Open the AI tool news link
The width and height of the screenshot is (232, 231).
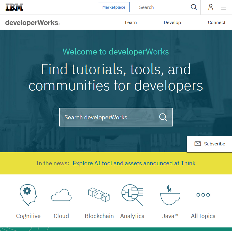(x=134, y=163)
